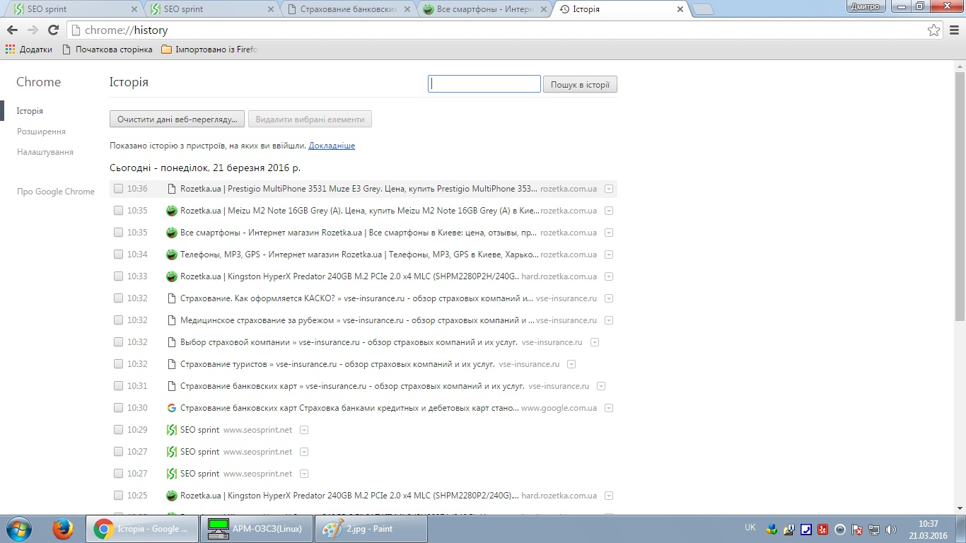Click the network icon in the system tray
The height and width of the screenshot is (543, 966).
[x=874, y=529]
